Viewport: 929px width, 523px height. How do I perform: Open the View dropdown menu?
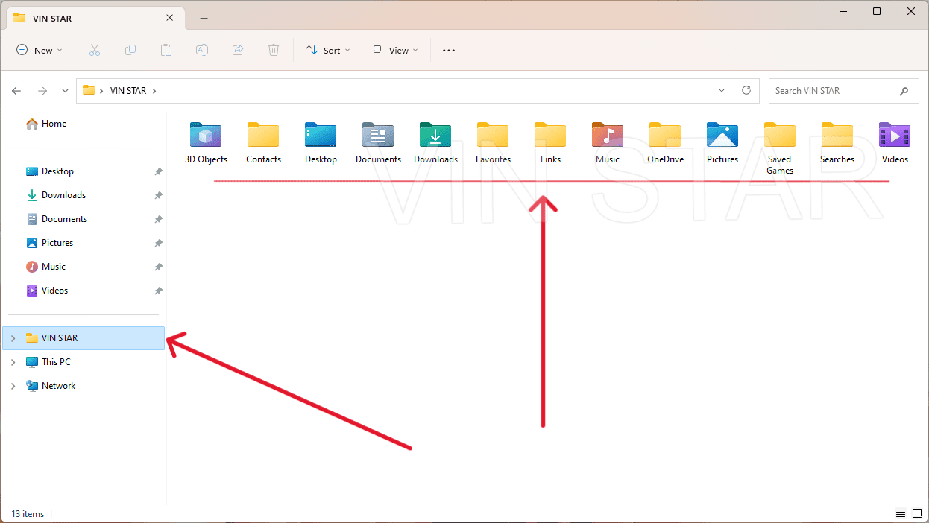pyautogui.click(x=395, y=50)
